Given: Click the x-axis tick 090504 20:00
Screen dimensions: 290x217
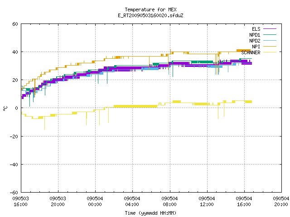Looking at the screenshot, I should click(281, 202).
